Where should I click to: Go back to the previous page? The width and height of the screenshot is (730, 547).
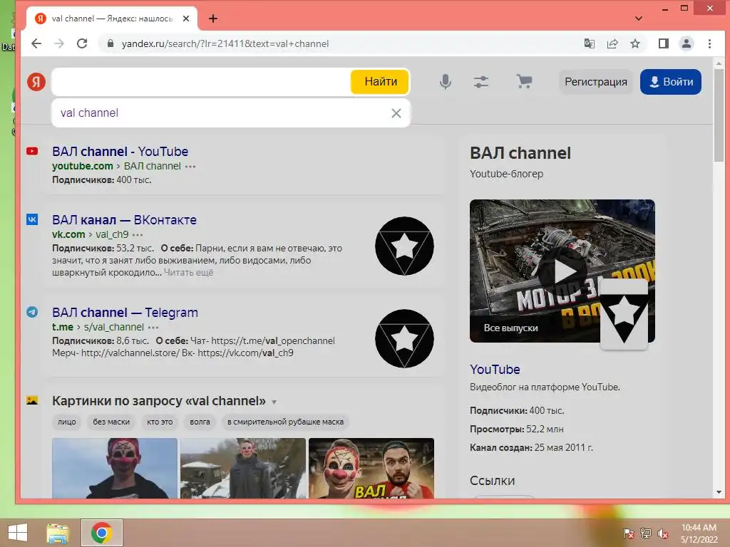[x=36, y=43]
